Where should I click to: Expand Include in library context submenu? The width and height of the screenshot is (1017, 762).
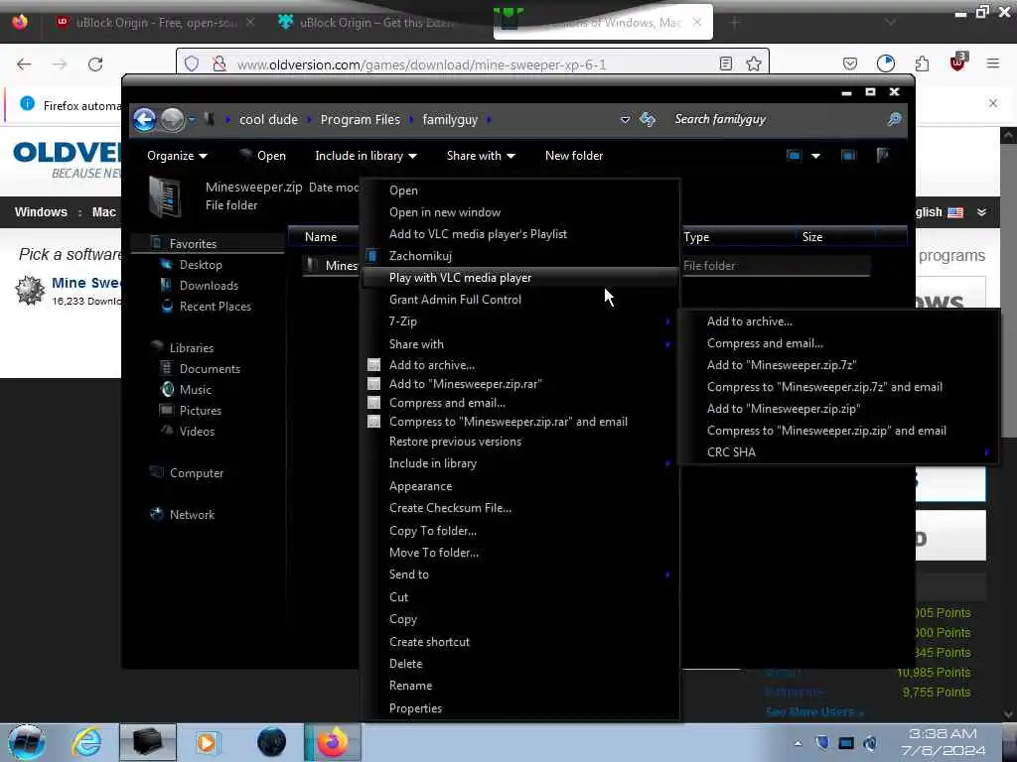coord(520,464)
